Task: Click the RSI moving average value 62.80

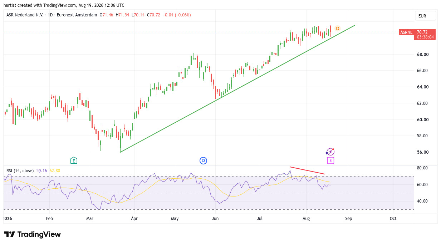Action: [55, 171]
